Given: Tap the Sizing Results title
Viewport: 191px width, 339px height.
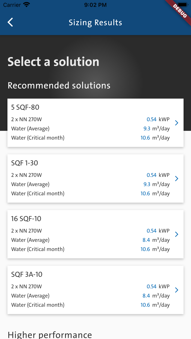Looking at the screenshot, I should [95, 22].
